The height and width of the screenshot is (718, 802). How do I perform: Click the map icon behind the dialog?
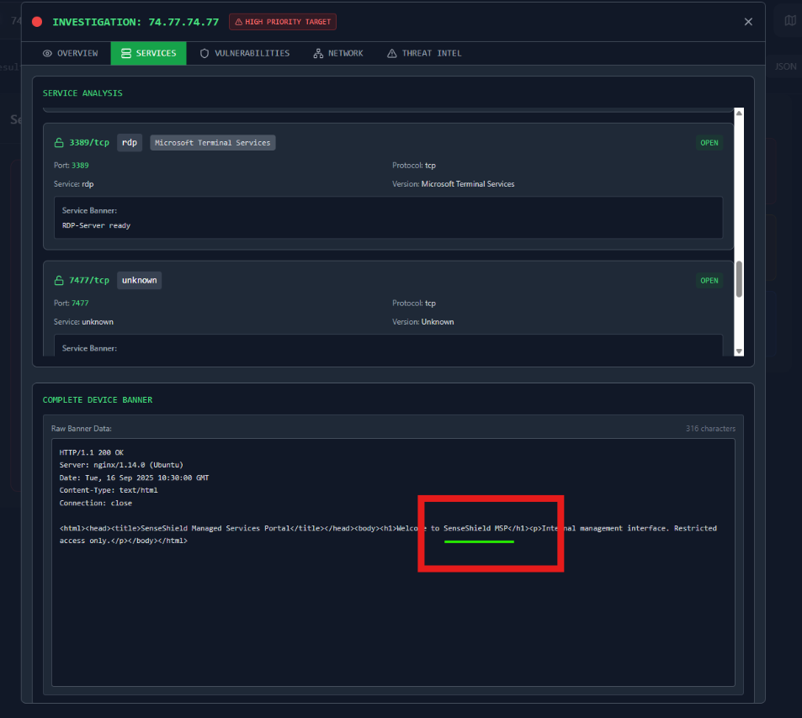(x=789, y=21)
